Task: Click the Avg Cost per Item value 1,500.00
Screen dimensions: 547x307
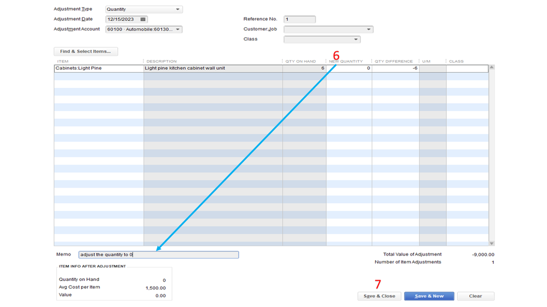Action: tap(156, 288)
